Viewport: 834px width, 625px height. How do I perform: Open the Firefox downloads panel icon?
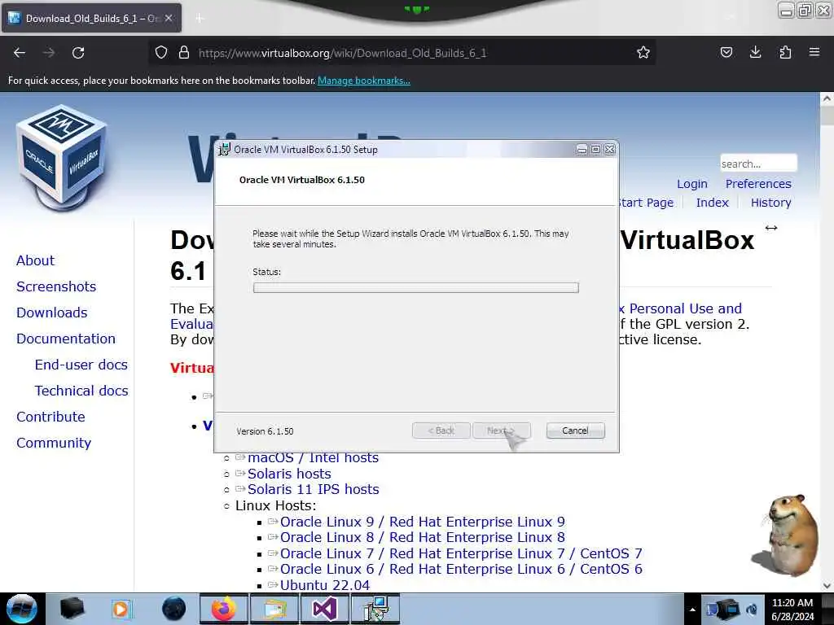755,53
